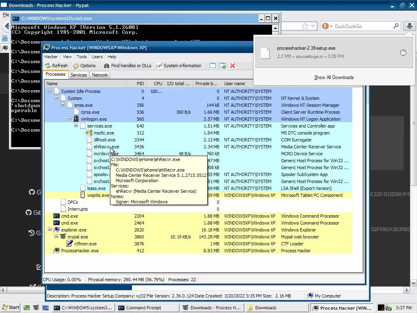This screenshot has height=313, width=417.
Task: Sort by the PID column header
Action: (136, 84)
